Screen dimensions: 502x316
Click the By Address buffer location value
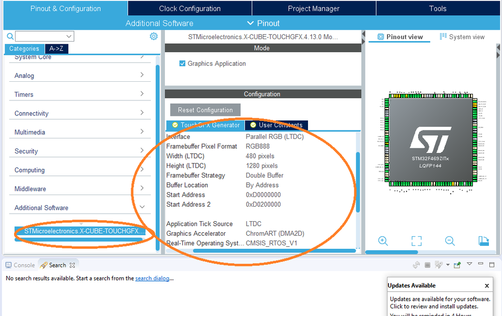[x=262, y=185]
